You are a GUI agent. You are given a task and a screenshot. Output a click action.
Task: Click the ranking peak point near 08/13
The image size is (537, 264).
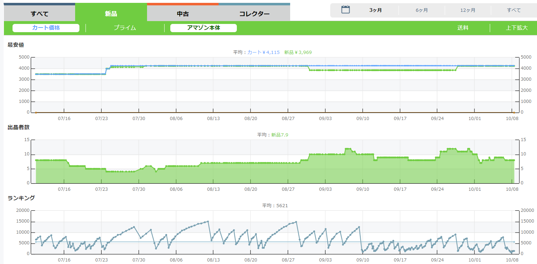pos(208,221)
